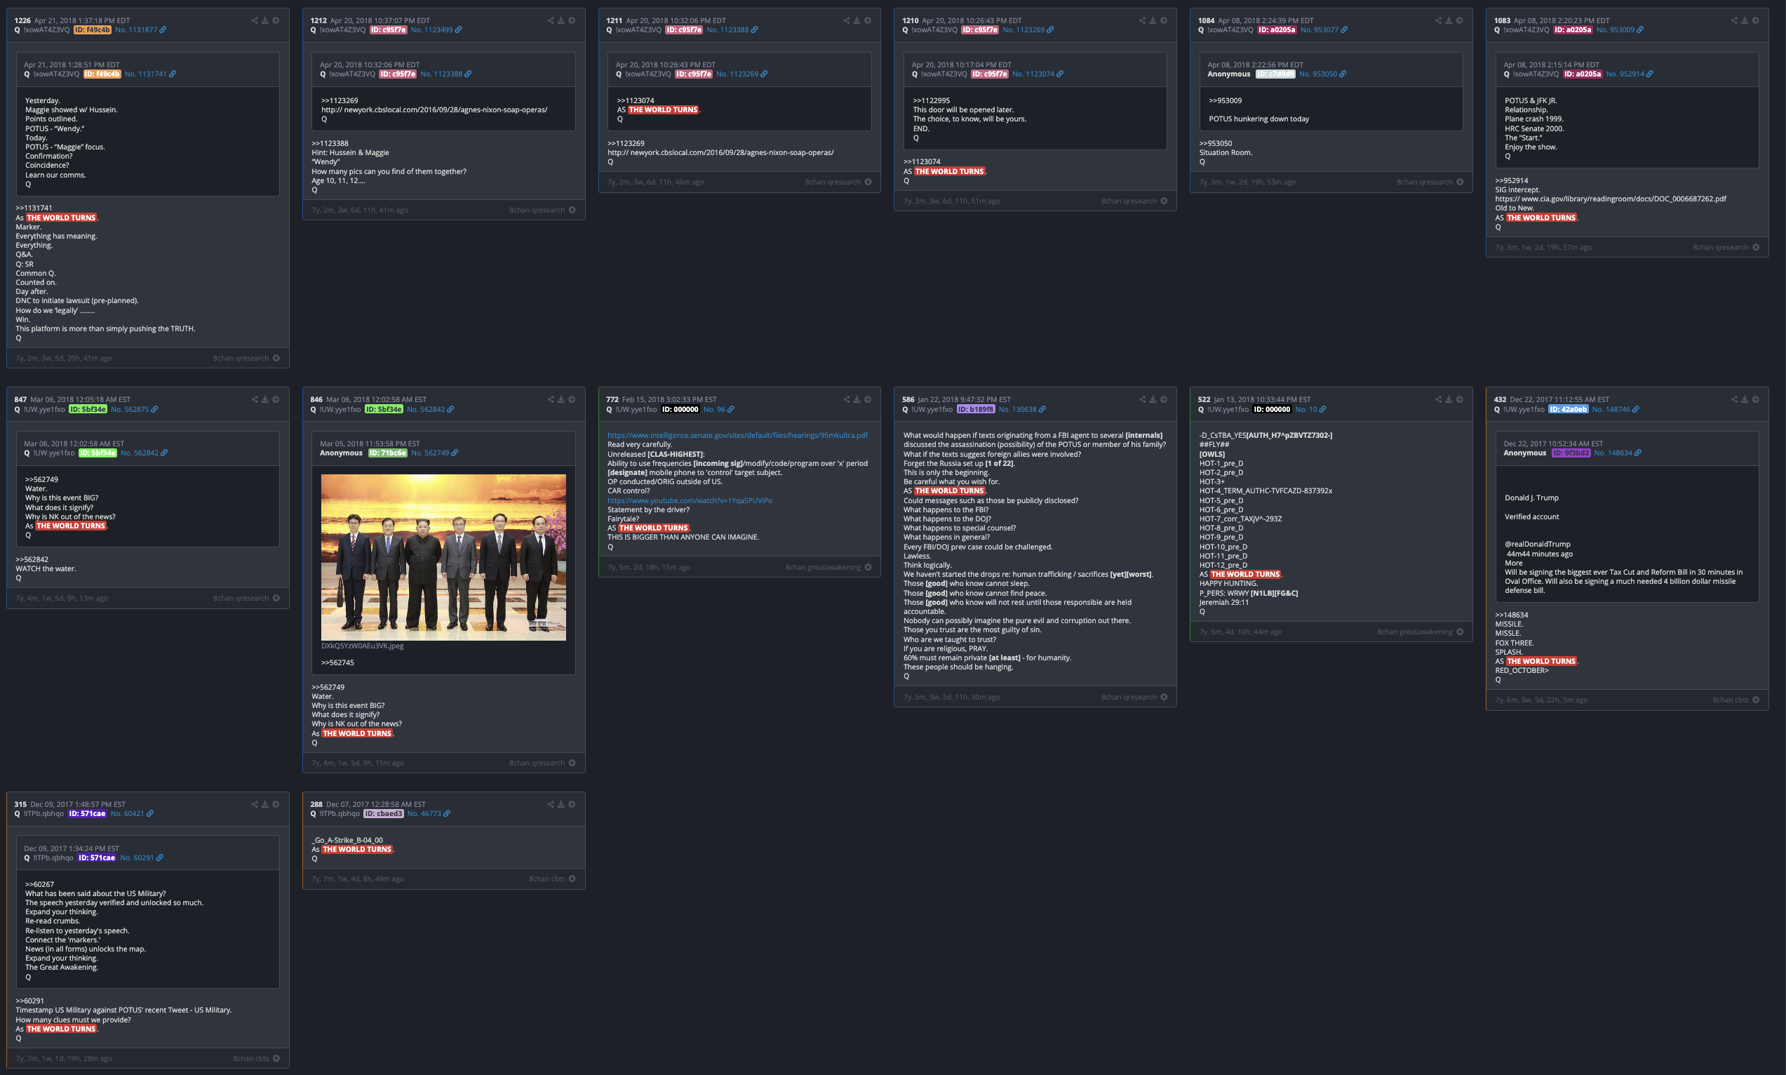Open post number link No. 1123269 in post 1210 header

pos(1023,29)
